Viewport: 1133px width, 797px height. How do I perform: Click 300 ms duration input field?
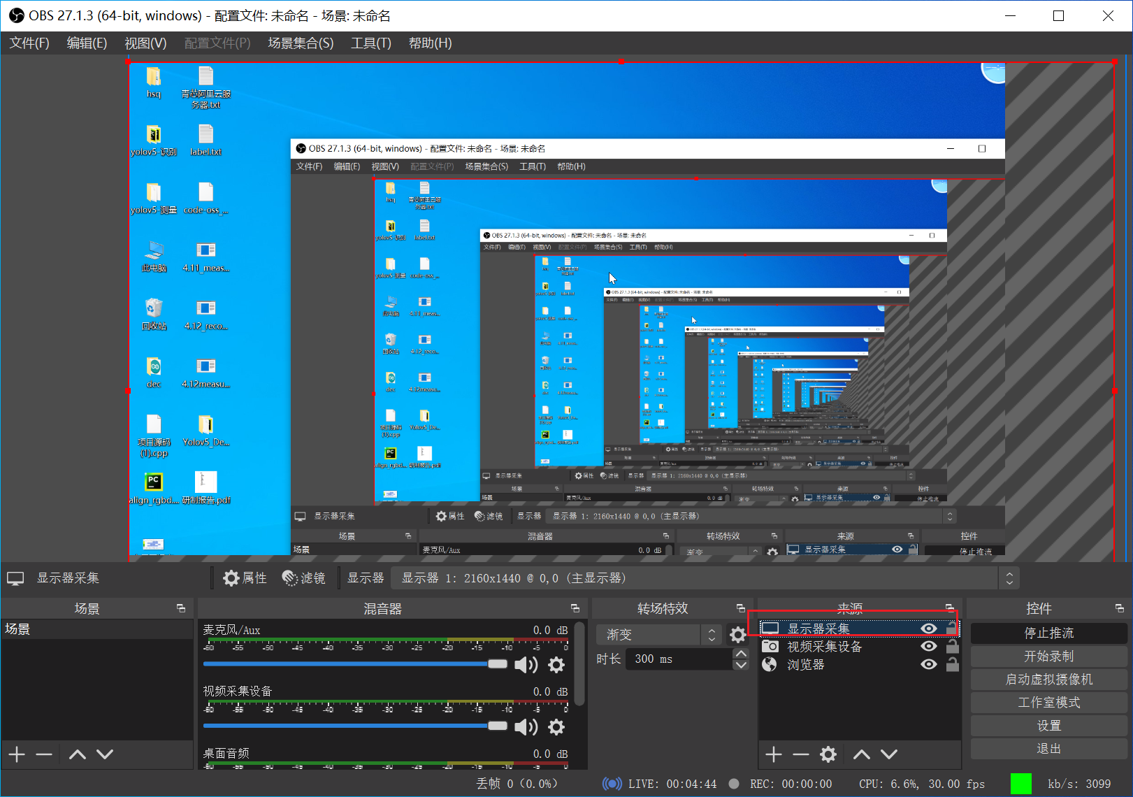tap(678, 659)
